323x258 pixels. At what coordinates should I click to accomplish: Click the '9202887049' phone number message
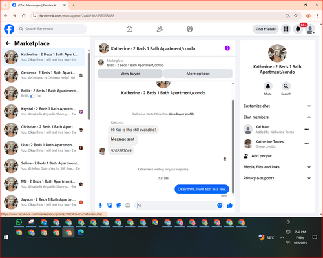(121, 150)
